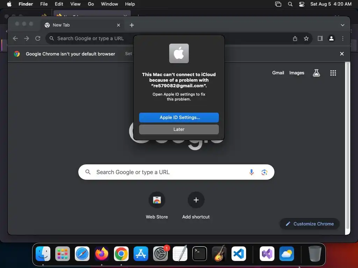The image size is (358, 268).
Task: Reload the page in Chrome
Action: click(38, 38)
